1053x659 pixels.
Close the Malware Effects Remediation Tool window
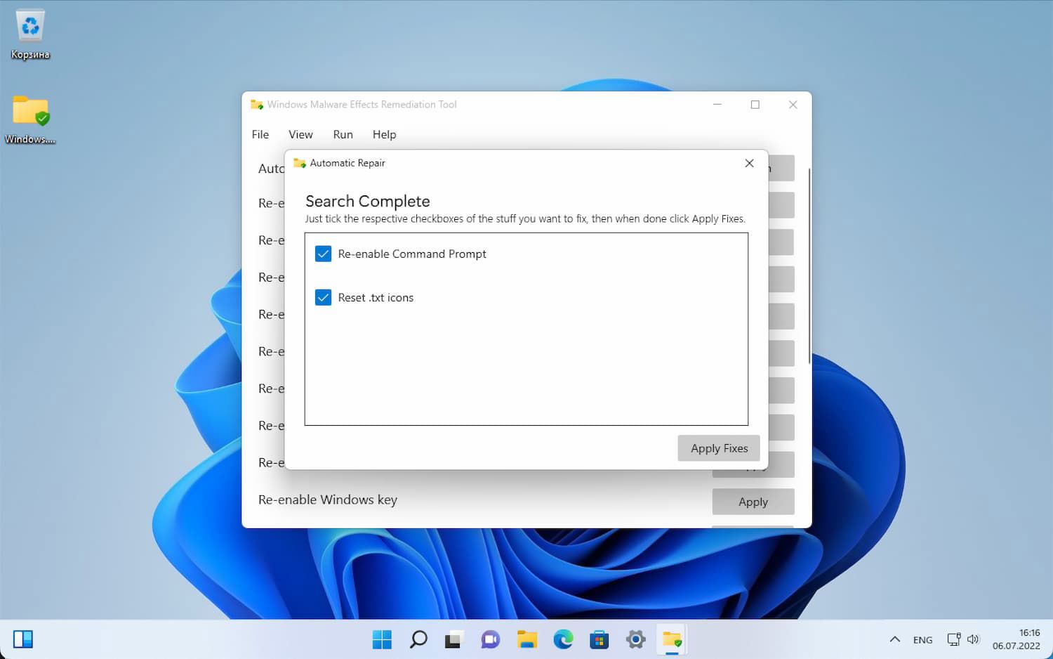coord(793,105)
